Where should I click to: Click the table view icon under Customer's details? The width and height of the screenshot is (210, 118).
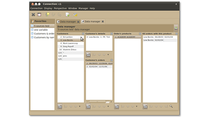click(x=88, y=55)
